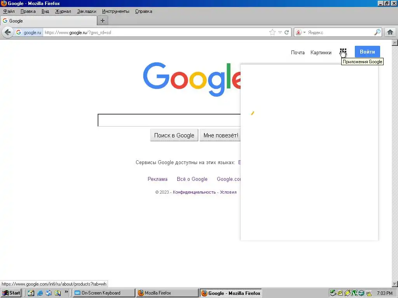Switch to On-Screen Keyboard taskbar button
Screen dimensions: 398x298
(x=104, y=293)
